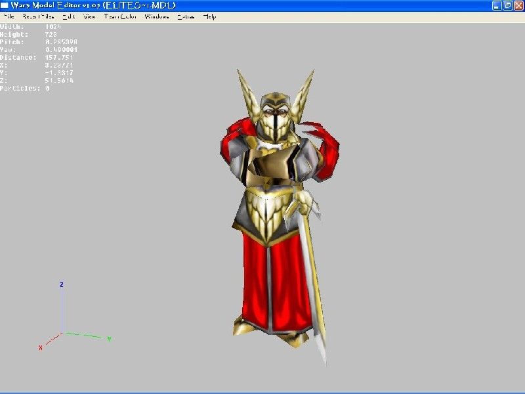Click the window title text ELITES~1.MDL
This screenshot has width=525, height=394.
pyautogui.click(x=140, y=5)
